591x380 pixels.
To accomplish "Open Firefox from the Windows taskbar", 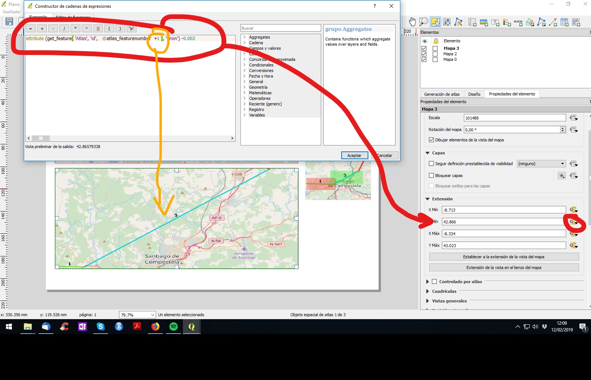I will pyautogui.click(x=155, y=327).
